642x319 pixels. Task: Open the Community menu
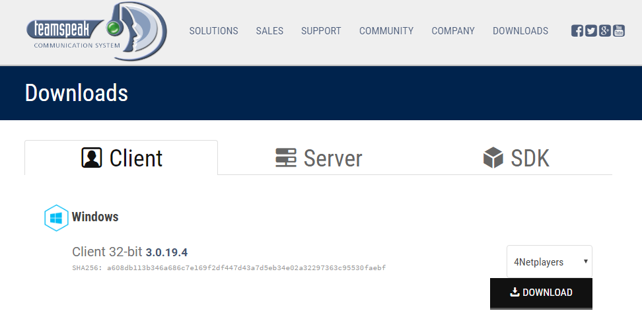point(386,31)
